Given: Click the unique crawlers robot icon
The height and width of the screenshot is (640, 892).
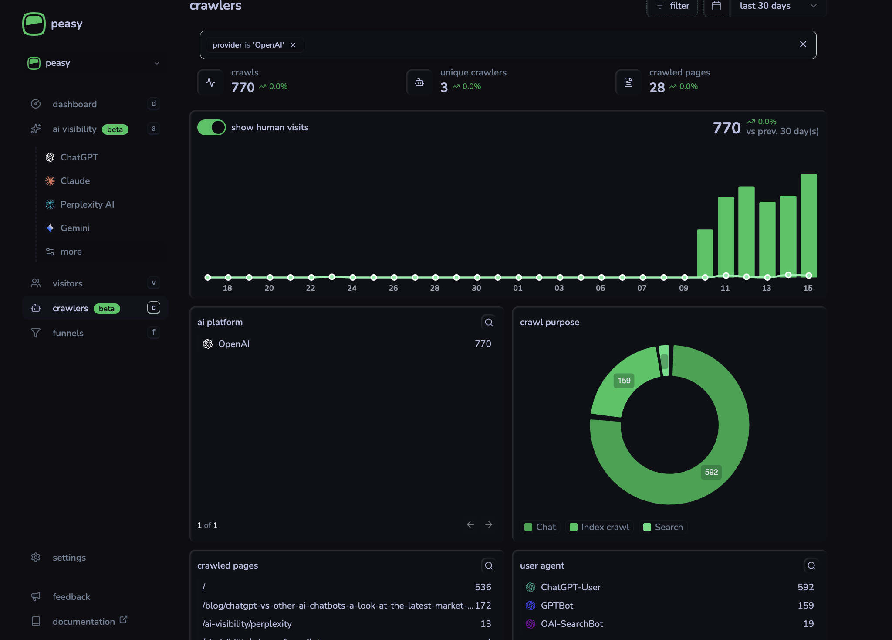Looking at the screenshot, I should coord(419,82).
